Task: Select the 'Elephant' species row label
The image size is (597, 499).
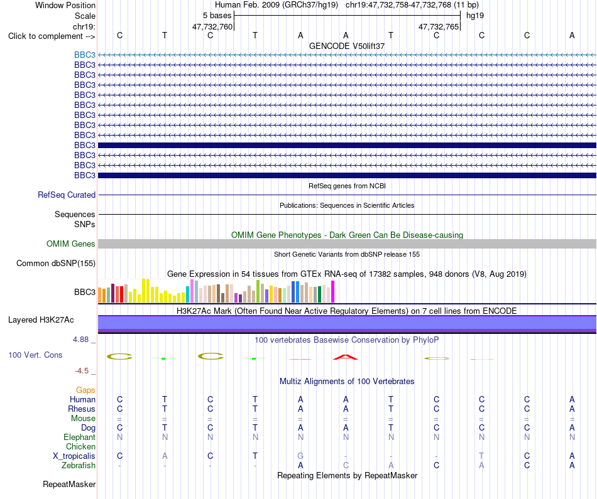Action: 79,437
